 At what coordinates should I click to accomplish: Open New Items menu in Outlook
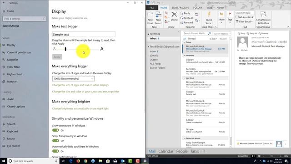(x=158, y=18)
